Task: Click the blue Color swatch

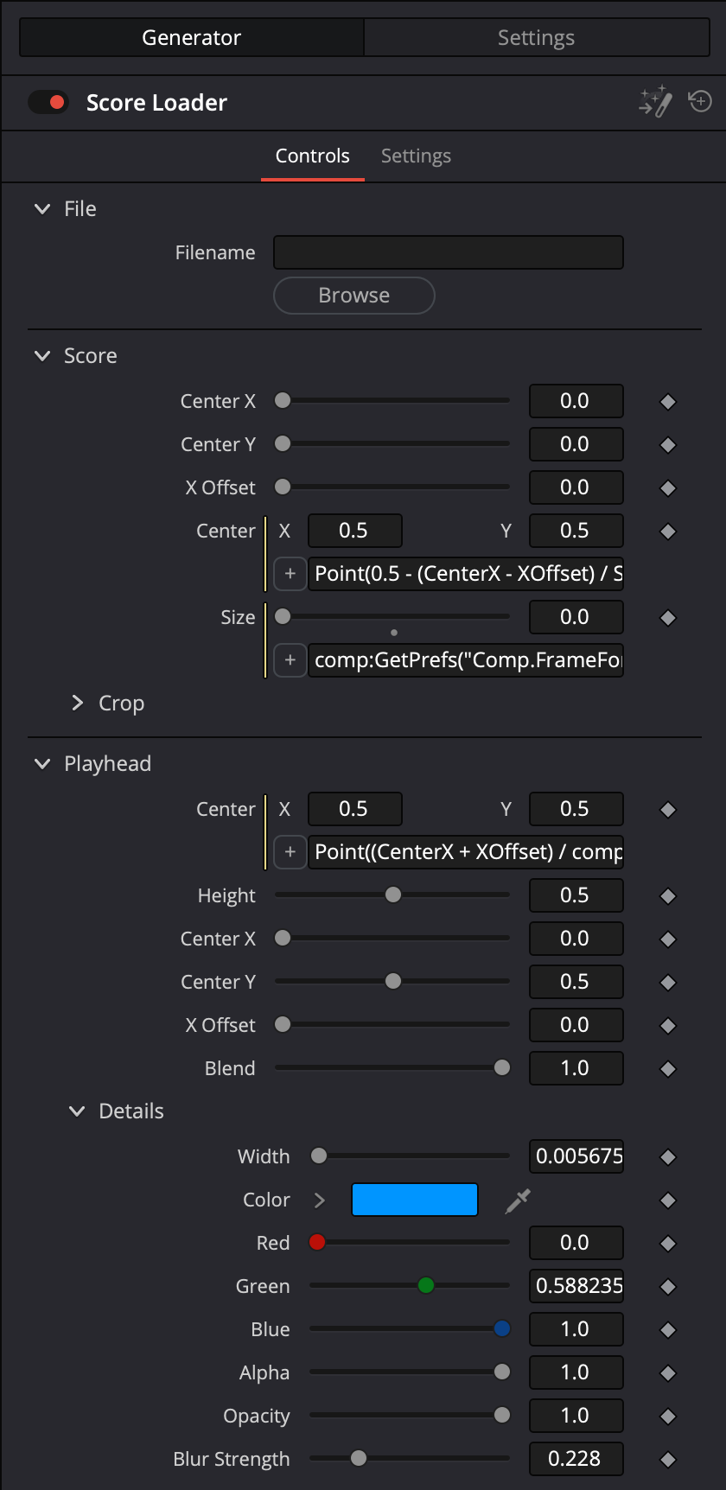Action: coord(415,1200)
